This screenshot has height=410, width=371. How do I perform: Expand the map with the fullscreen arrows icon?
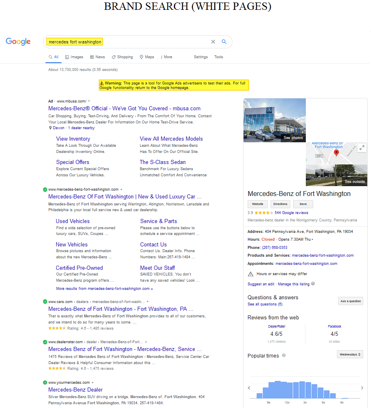click(x=362, y=148)
